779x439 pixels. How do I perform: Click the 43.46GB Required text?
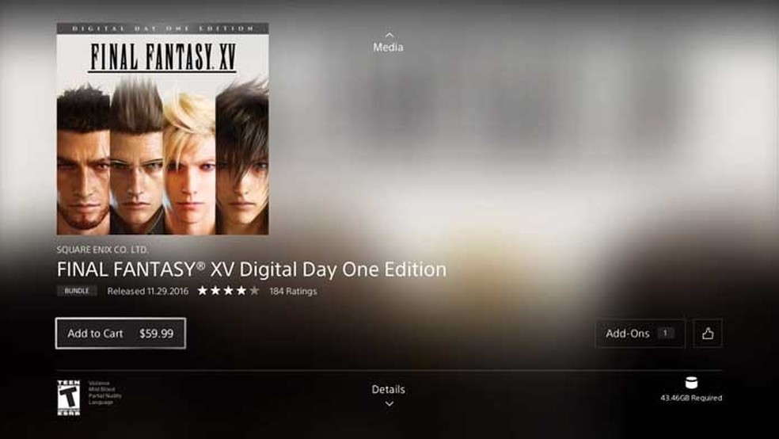(691, 398)
